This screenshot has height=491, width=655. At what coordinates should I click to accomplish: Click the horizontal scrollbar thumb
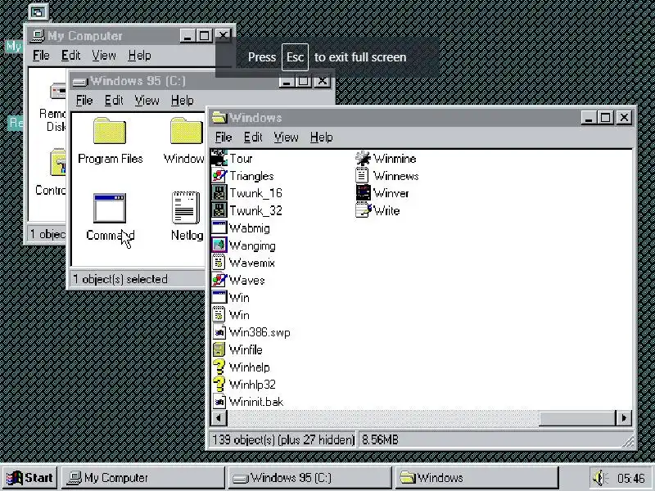[578, 417]
